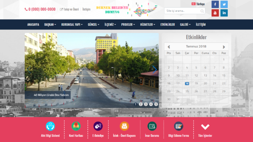Screen dimensions: 253x142
Task: Open the Kent Haritası map icon
Action: pos(76,126)
